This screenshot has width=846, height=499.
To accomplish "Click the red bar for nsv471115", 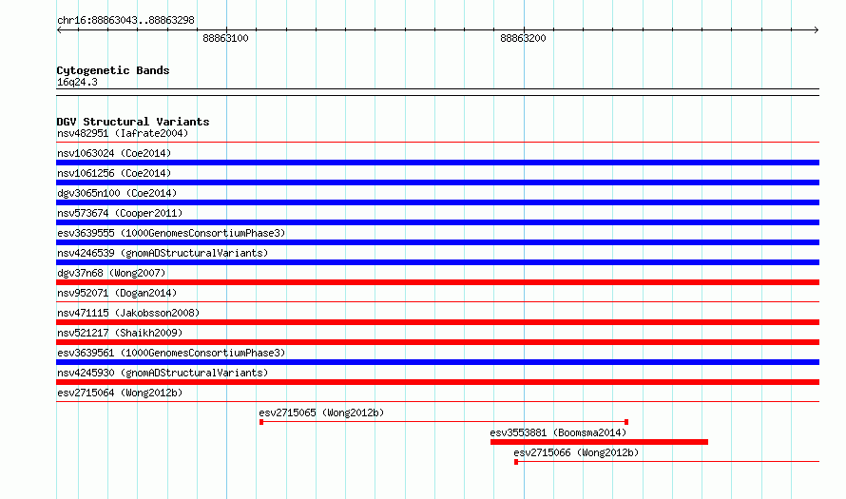I will (437, 322).
